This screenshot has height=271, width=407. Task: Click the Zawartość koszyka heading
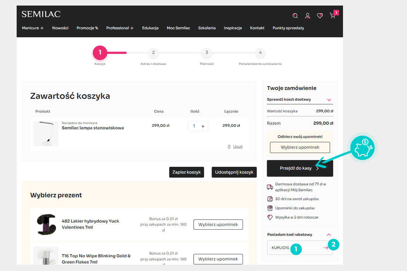tap(70, 96)
